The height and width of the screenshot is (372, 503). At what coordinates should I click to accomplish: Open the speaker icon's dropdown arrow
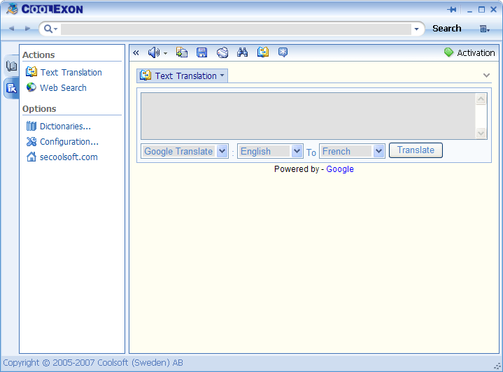pyautogui.click(x=165, y=53)
